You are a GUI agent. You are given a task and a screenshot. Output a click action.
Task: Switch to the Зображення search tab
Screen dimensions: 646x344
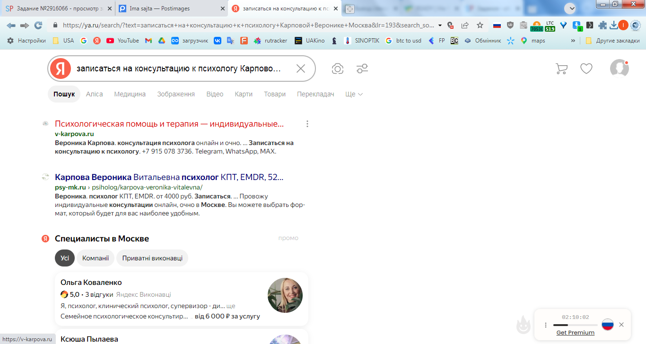click(x=176, y=94)
